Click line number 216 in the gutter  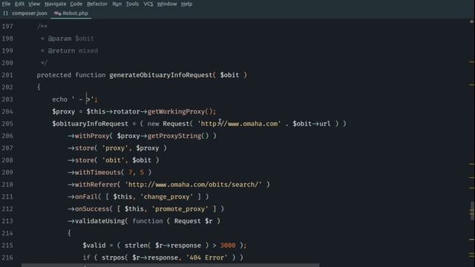7,257
